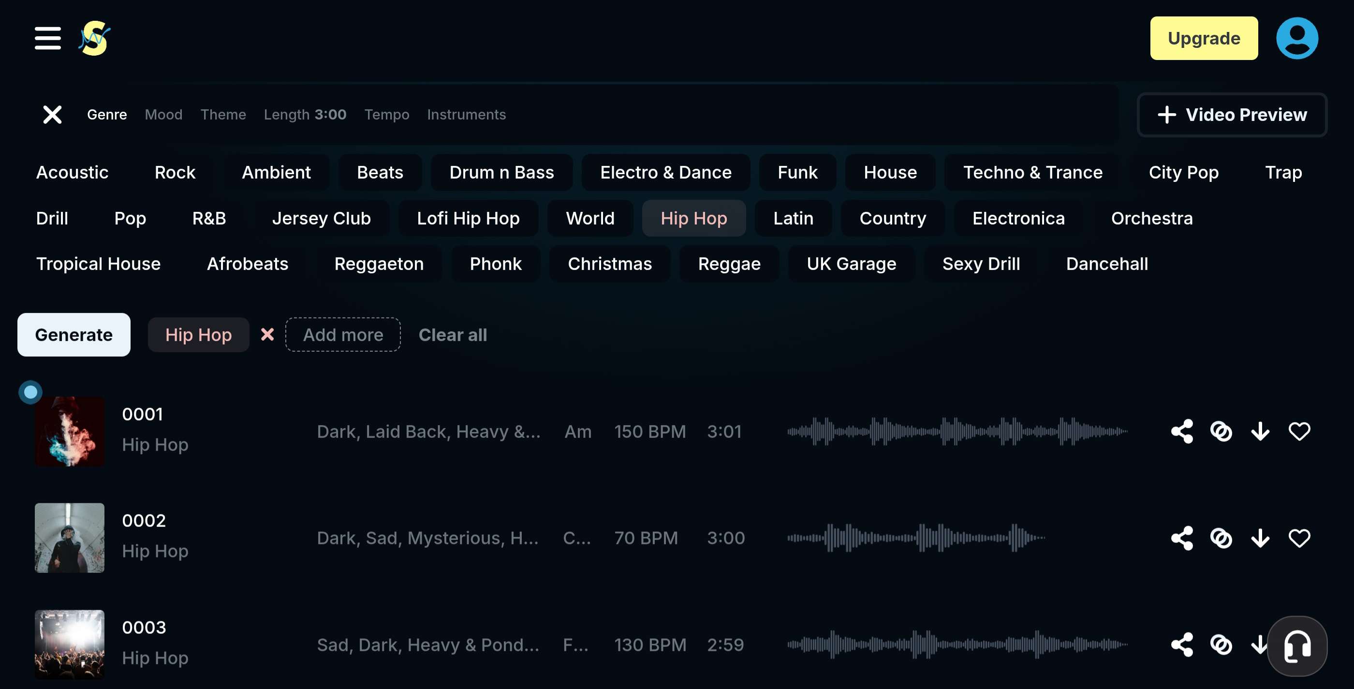Open Add more genre selector
Image resolution: width=1354 pixels, height=689 pixels.
tap(343, 334)
